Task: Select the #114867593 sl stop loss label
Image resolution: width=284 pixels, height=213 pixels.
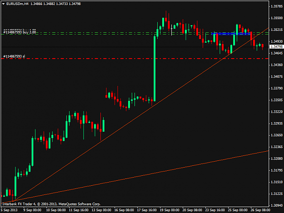Action: pos(14,56)
